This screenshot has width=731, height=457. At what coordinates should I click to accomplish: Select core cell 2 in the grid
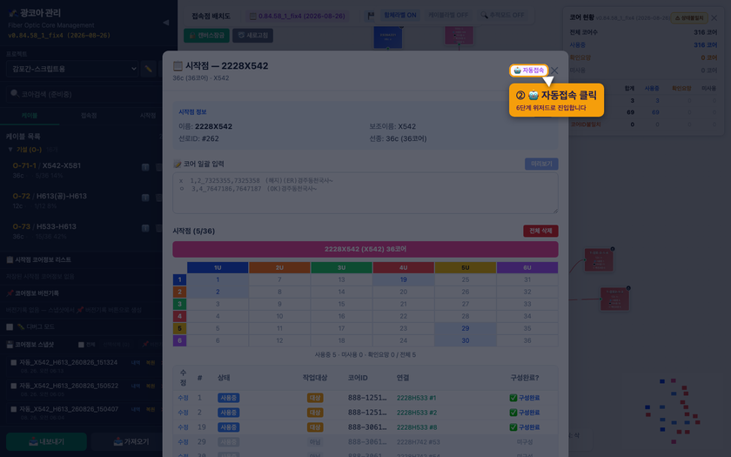[218, 292]
